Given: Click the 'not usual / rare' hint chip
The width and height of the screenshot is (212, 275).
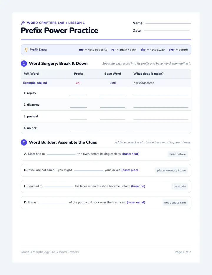Looking at the screenshot, I should click(x=175, y=203).
